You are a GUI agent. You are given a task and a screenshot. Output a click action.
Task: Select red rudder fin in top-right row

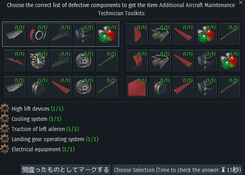pyautogui.click(x=137, y=34)
